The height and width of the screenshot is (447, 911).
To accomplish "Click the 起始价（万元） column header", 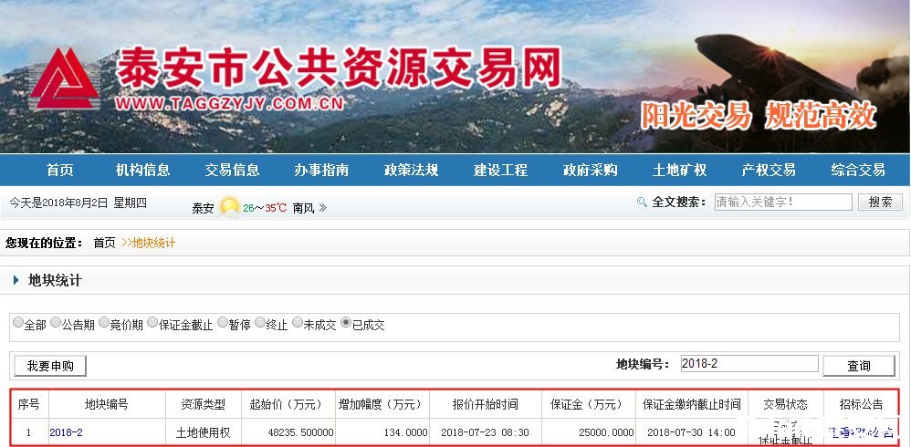I will [x=288, y=404].
